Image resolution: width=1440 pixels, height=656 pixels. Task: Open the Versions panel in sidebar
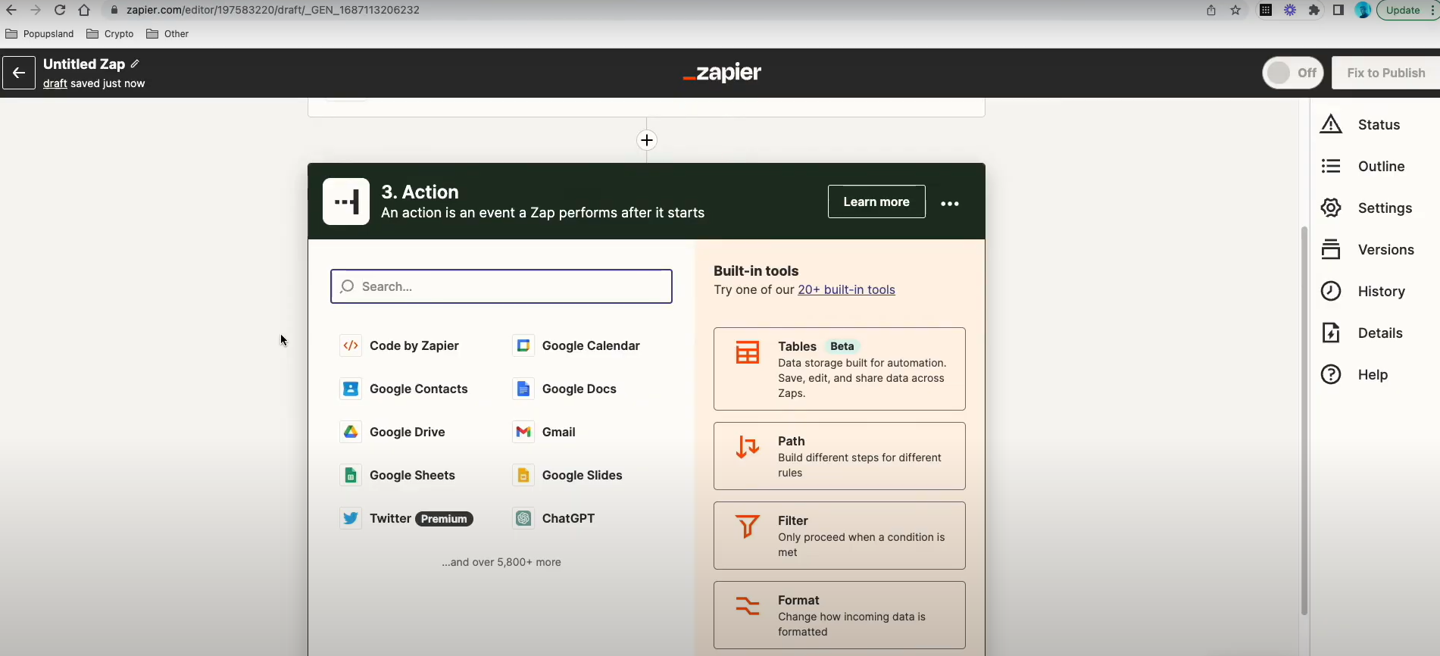(1367, 249)
